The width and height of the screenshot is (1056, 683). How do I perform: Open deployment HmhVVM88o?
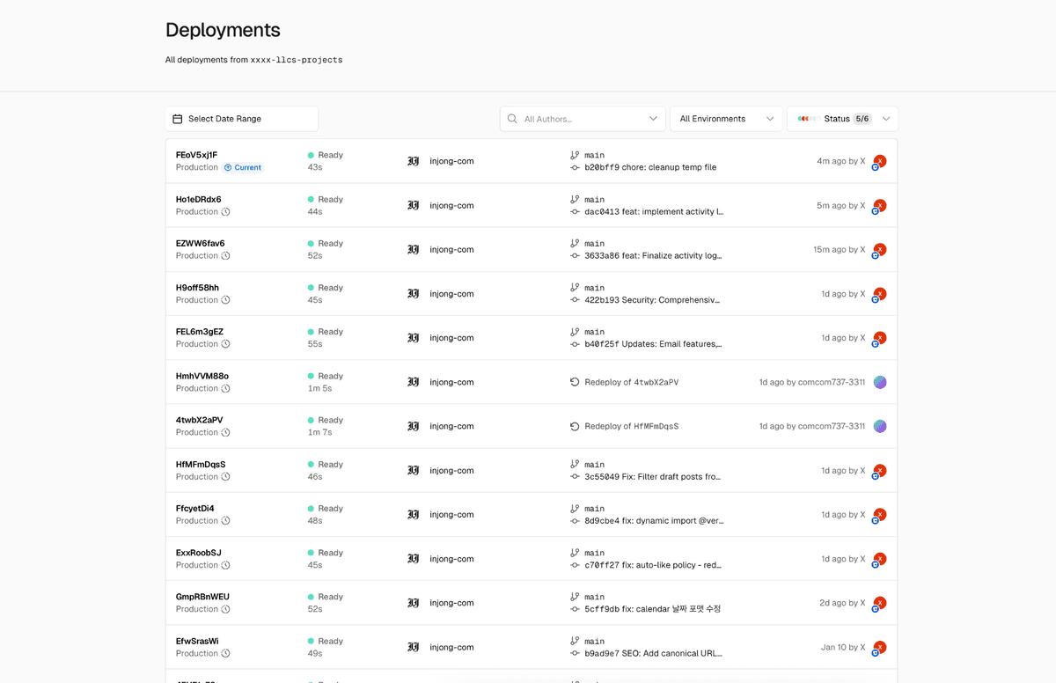tap(202, 376)
